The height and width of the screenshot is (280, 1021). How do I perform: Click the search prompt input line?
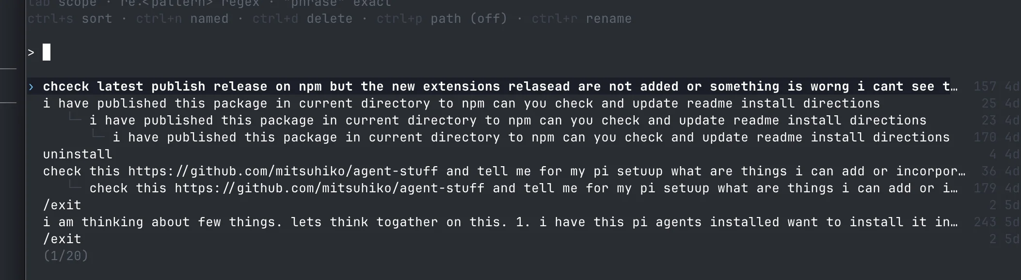coord(194,52)
